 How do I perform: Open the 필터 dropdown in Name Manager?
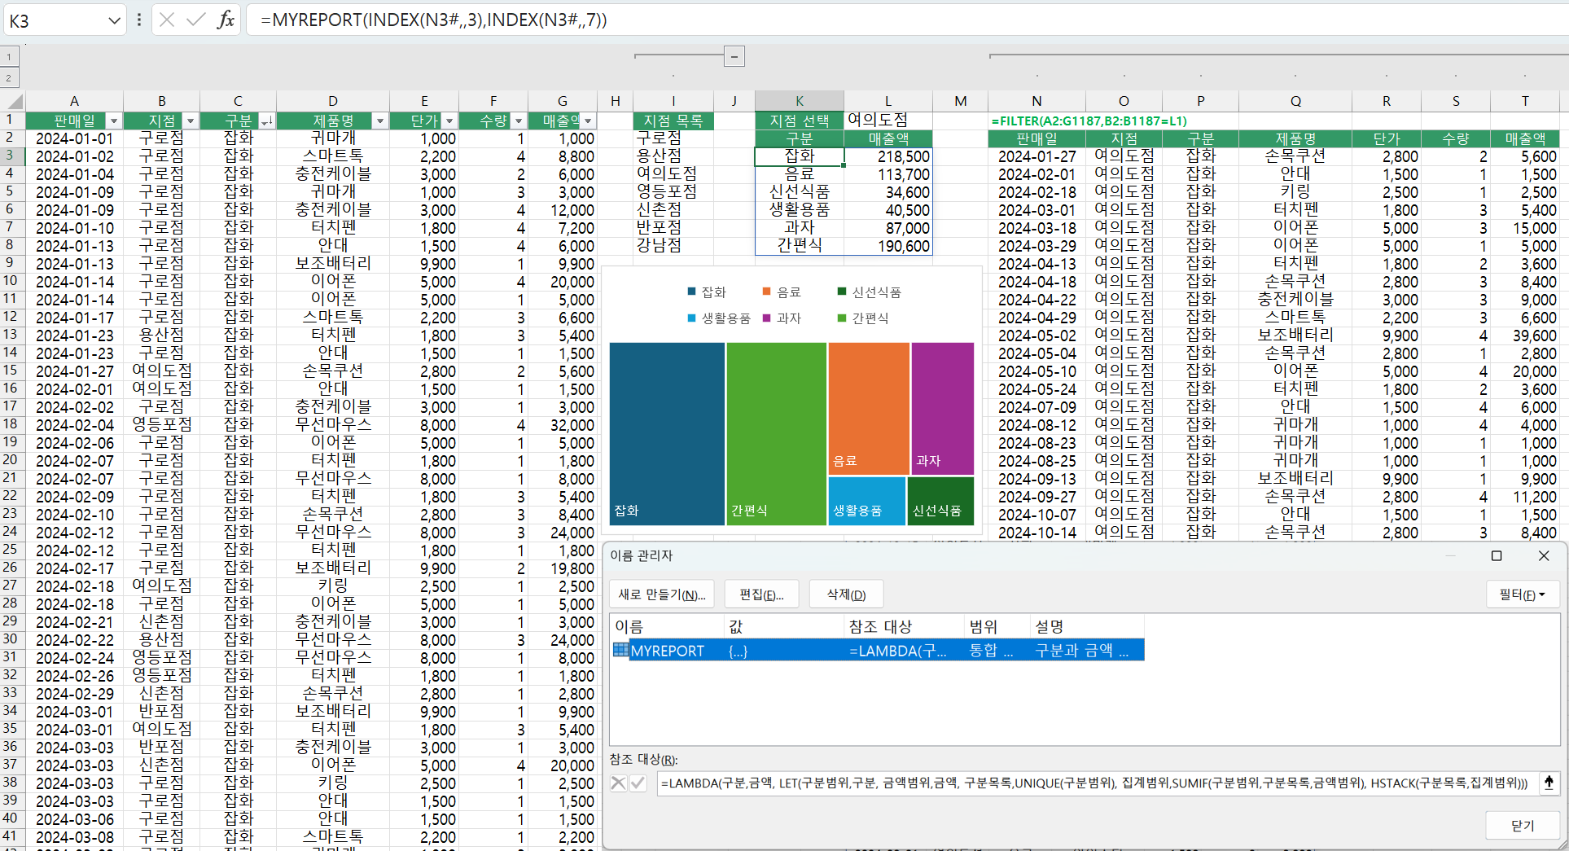coord(1523,594)
